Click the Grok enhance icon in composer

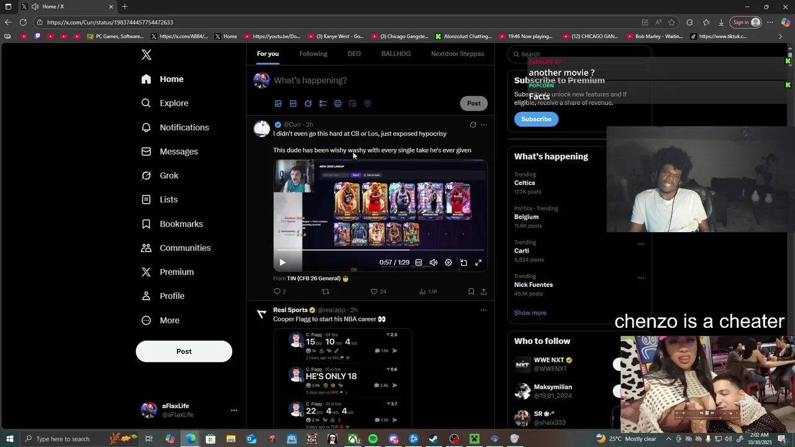pos(308,104)
